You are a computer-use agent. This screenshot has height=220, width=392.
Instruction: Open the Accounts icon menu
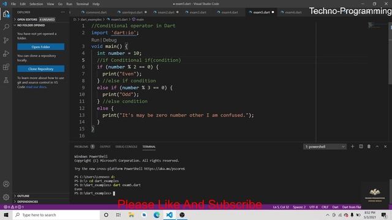click(x=6, y=184)
